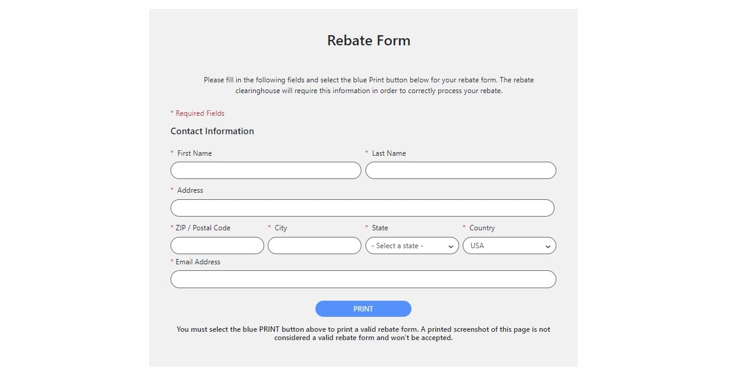The height and width of the screenshot is (392, 737).
Task: Click inside the Last Name field
Action: pyautogui.click(x=460, y=170)
